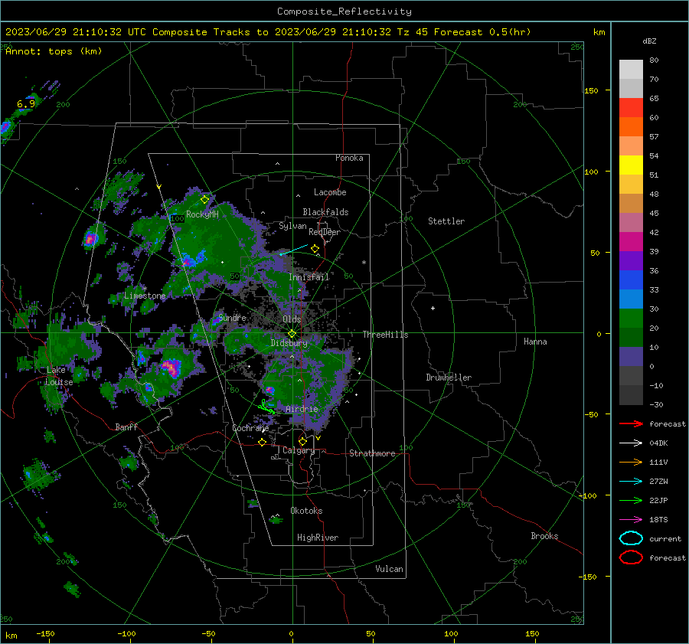
Task: Click the magenta 18TS arrow in legend
Action: tap(631, 520)
